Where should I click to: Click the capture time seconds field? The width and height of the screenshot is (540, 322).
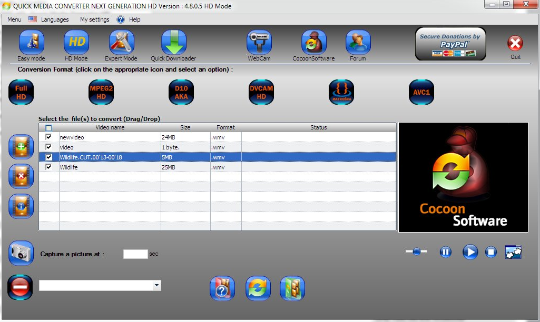coord(135,254)
